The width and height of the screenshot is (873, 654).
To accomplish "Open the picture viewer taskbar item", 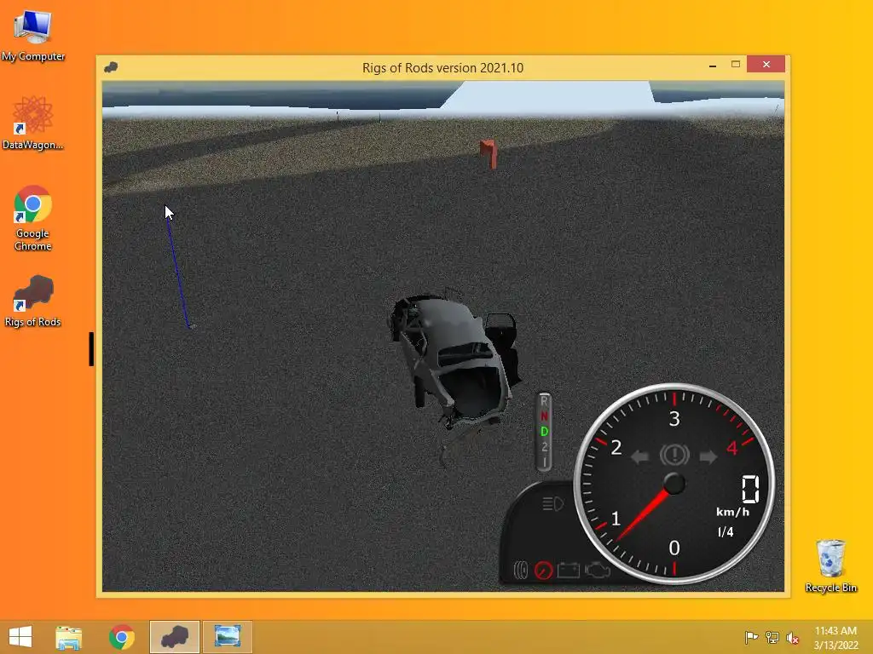I will (227, 637).
